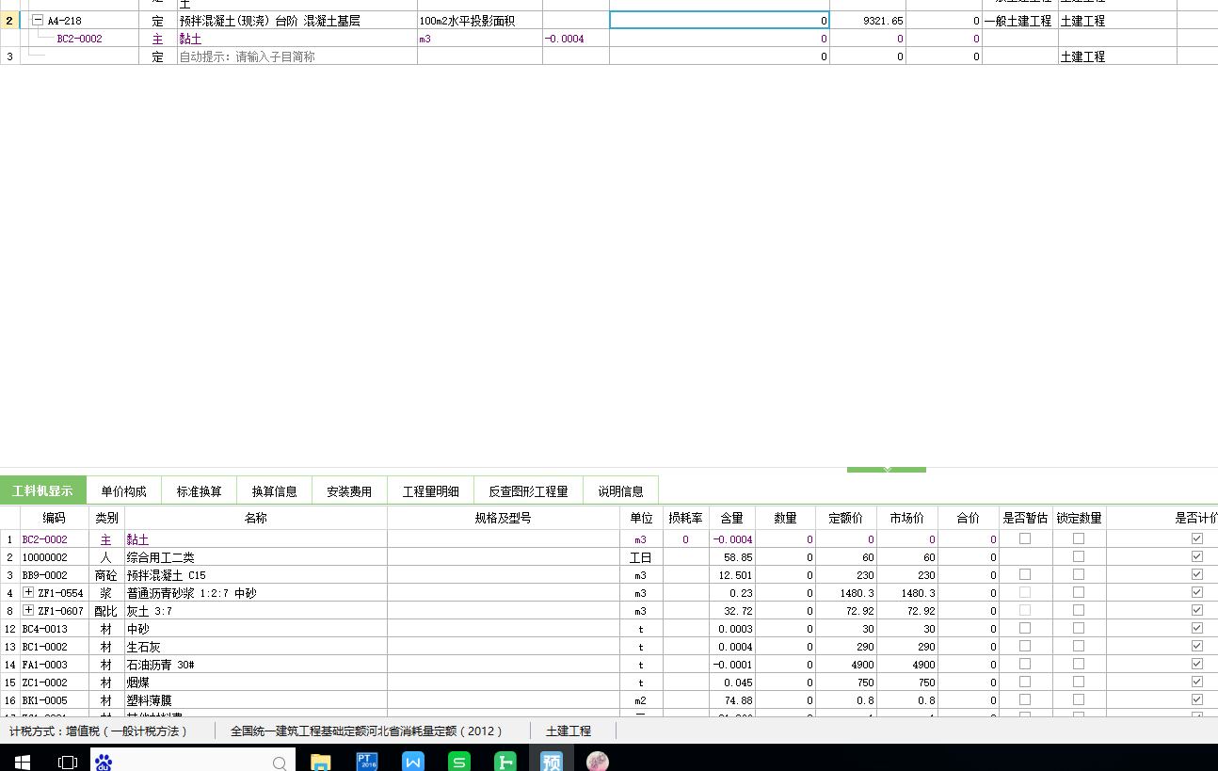The image size is (1218, 771).
Task: Toggle 是否暂估 for 塑料薄膜 row
Action: pos(1025,699)
